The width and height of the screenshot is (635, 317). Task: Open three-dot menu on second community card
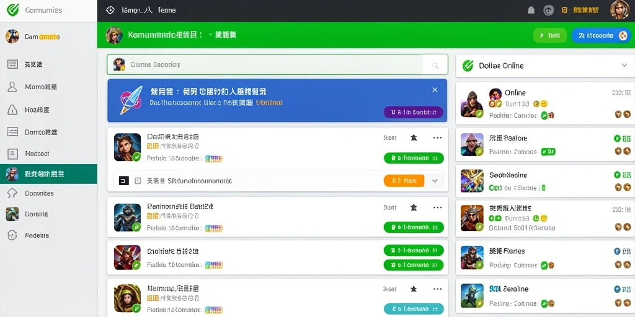click(437, 207)
